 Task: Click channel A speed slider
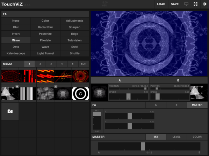pyautogui.click(x=128, y=96)
